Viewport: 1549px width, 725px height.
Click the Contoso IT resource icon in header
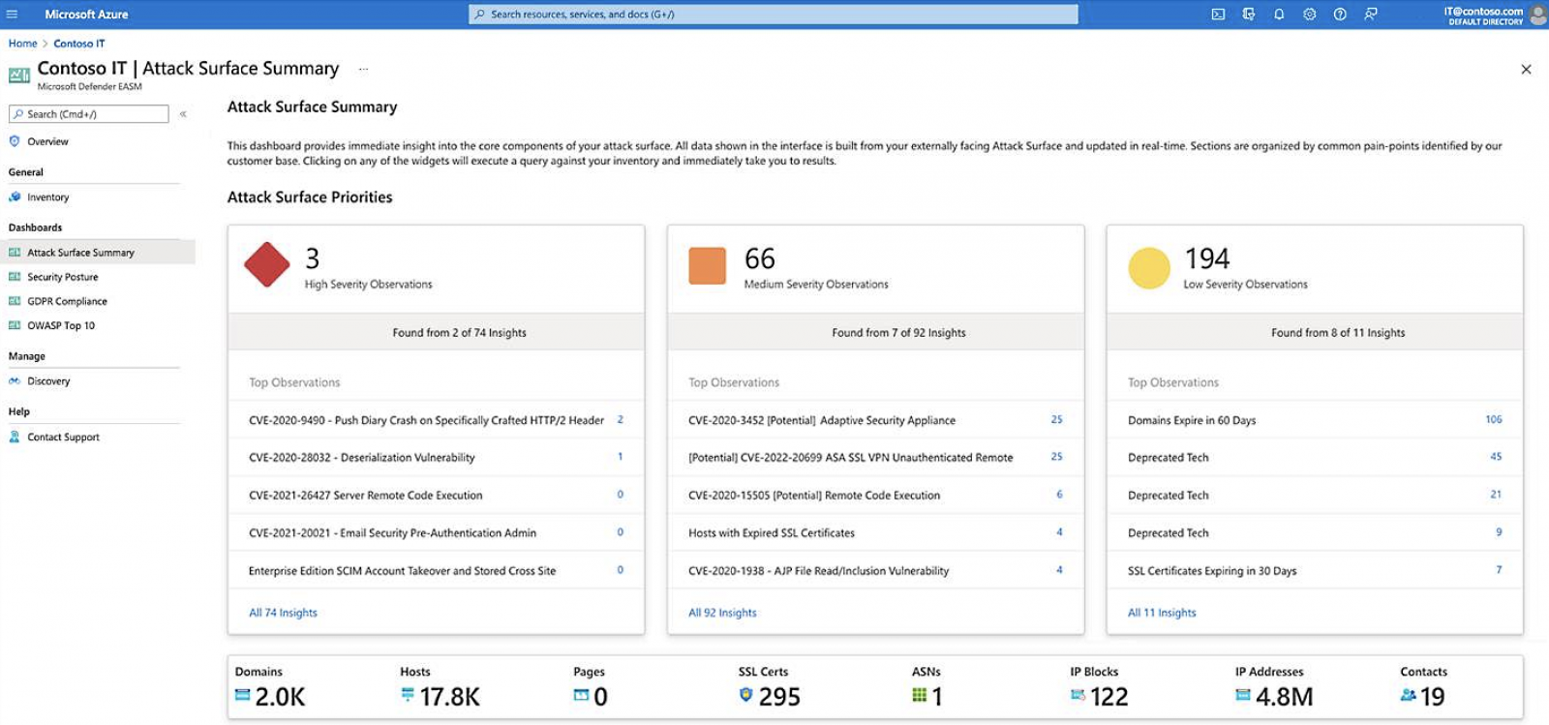[19, 75]
